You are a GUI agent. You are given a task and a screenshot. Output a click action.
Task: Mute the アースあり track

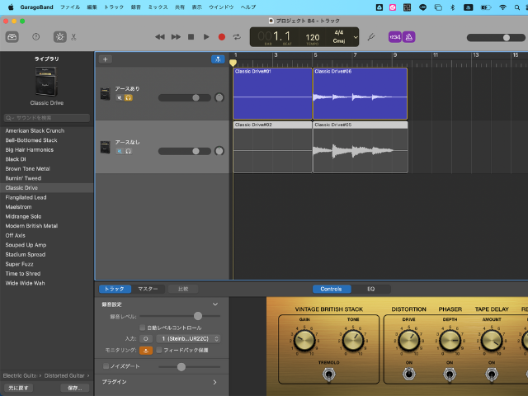tap(119, 97)
